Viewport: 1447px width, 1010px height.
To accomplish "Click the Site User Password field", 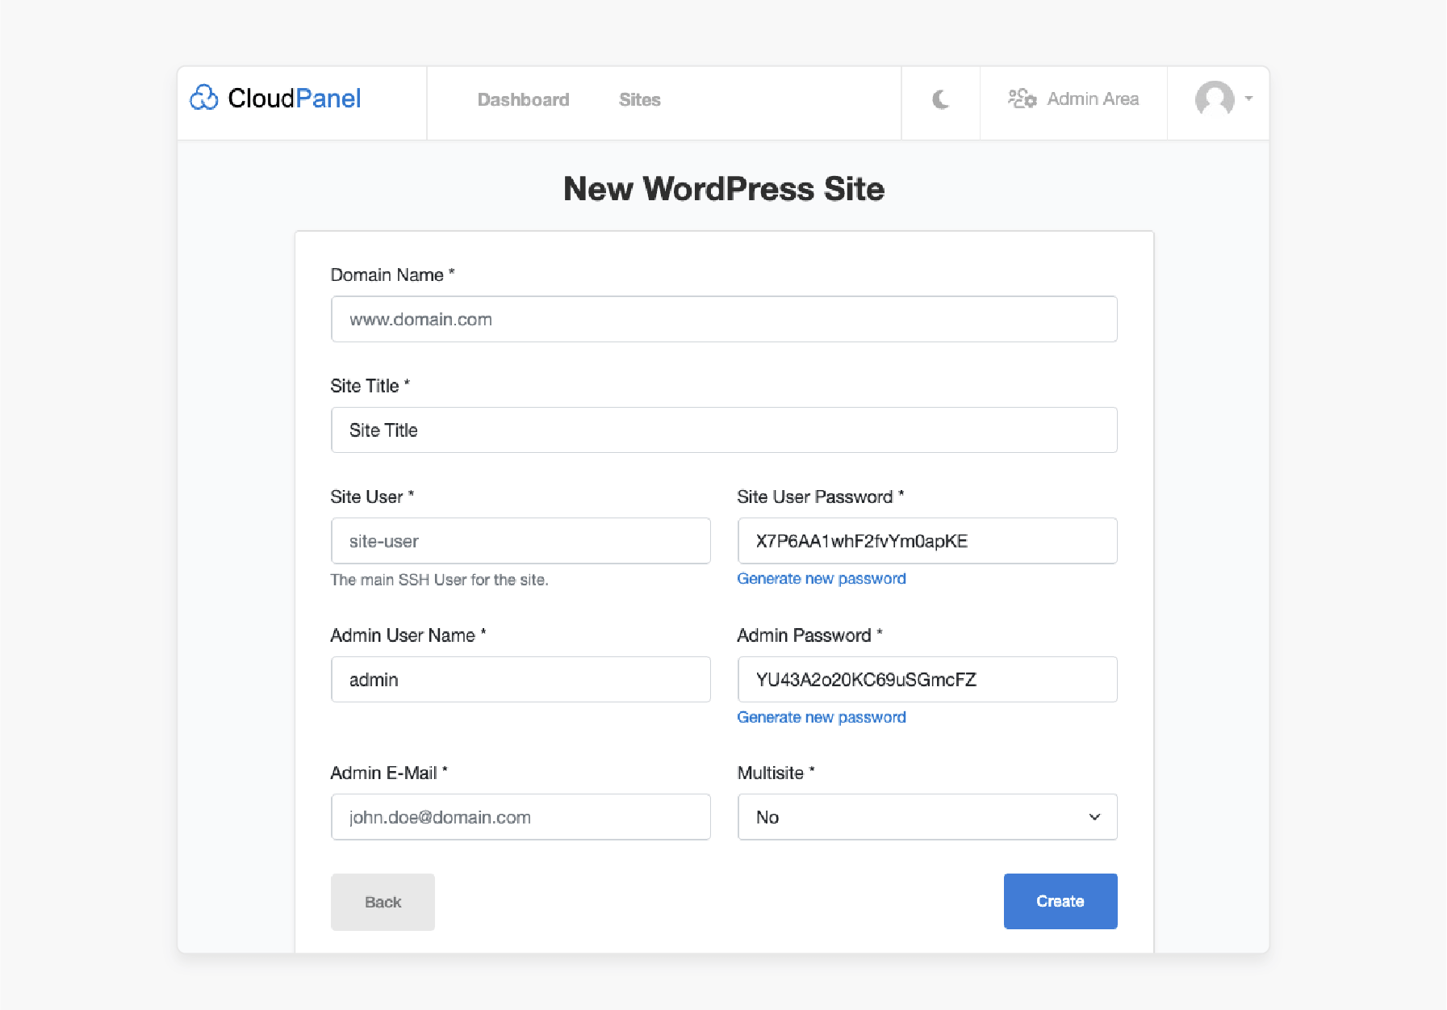I will click(x=927, y=541).
